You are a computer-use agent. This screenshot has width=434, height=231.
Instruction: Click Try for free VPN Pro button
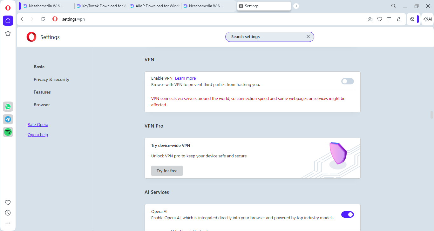coord(167,171)
